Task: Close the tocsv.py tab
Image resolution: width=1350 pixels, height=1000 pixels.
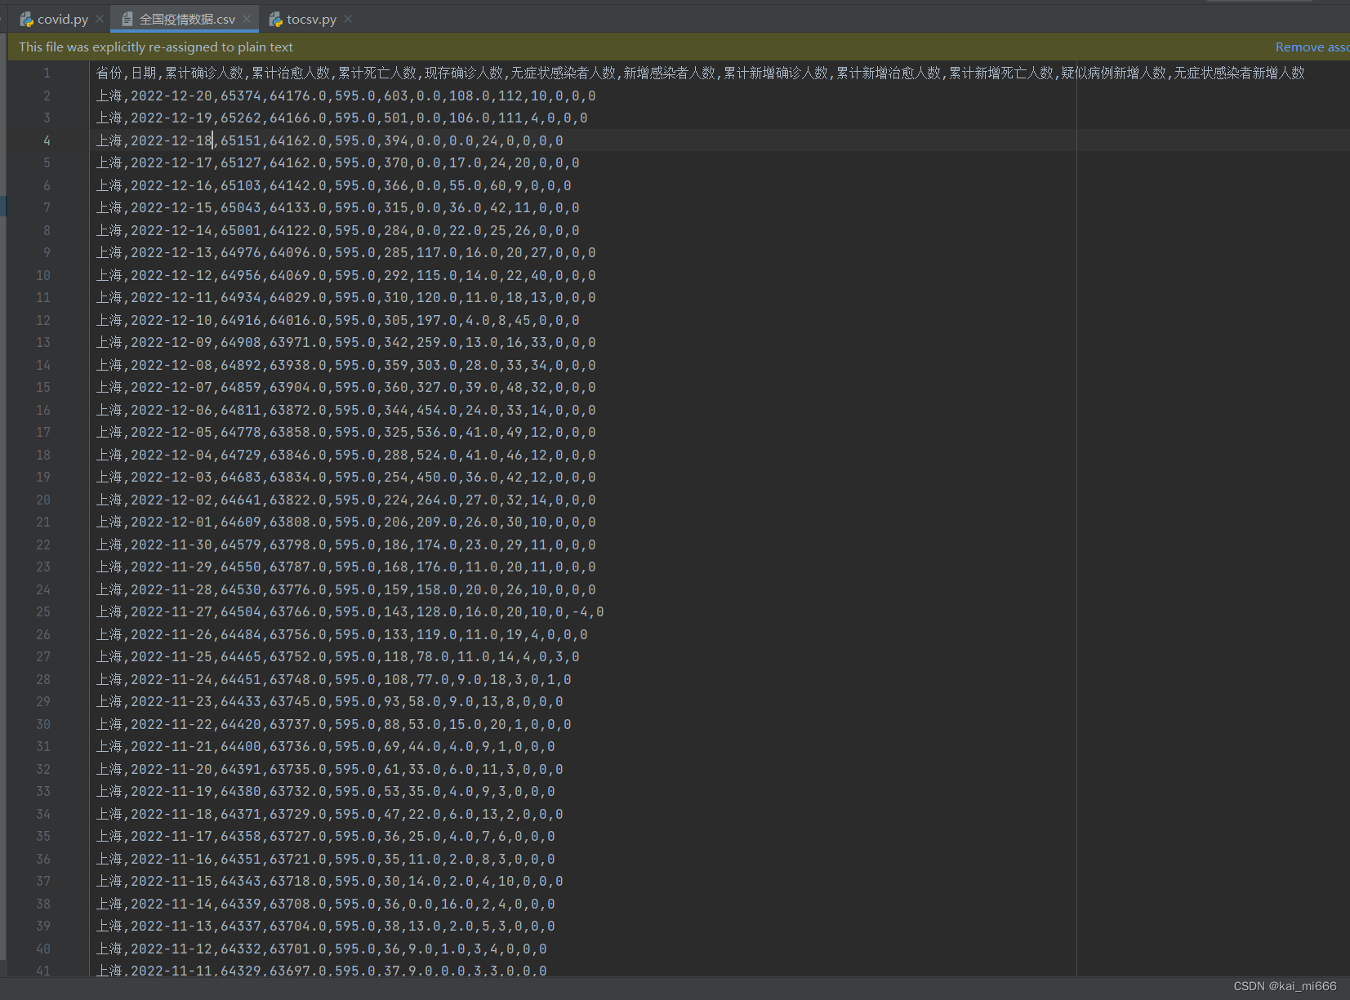Action: click(348, 19)
